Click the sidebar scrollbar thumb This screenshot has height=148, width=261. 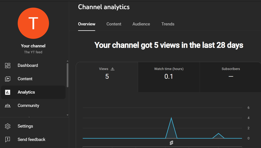click(x=67, y=75)
